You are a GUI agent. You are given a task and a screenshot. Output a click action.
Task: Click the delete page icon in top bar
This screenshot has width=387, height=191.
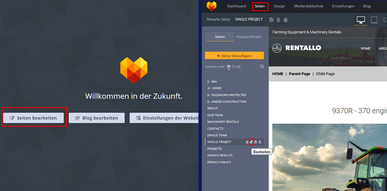(278, 20)
